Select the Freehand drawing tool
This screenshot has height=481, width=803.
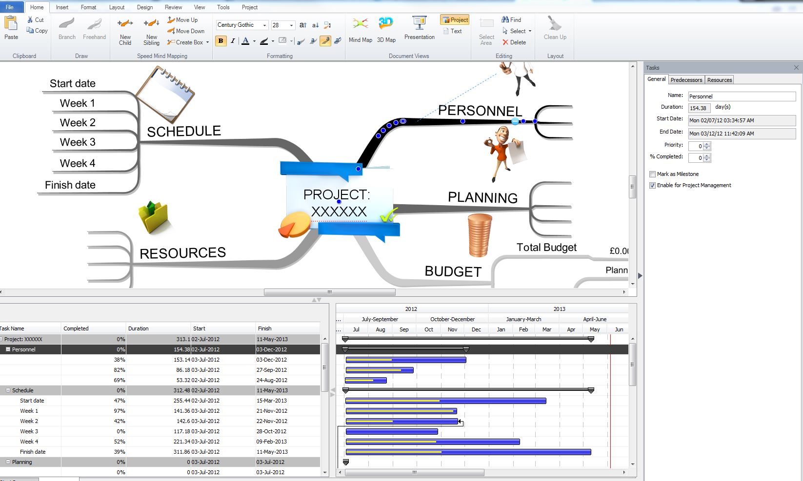94,29
